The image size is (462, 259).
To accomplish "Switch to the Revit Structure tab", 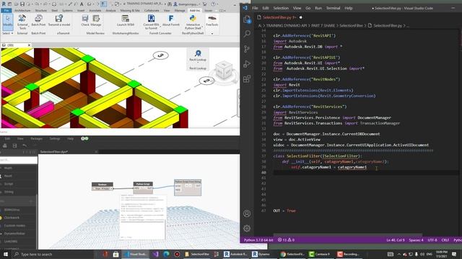I will pyautogui.click(x=40, y=10).
